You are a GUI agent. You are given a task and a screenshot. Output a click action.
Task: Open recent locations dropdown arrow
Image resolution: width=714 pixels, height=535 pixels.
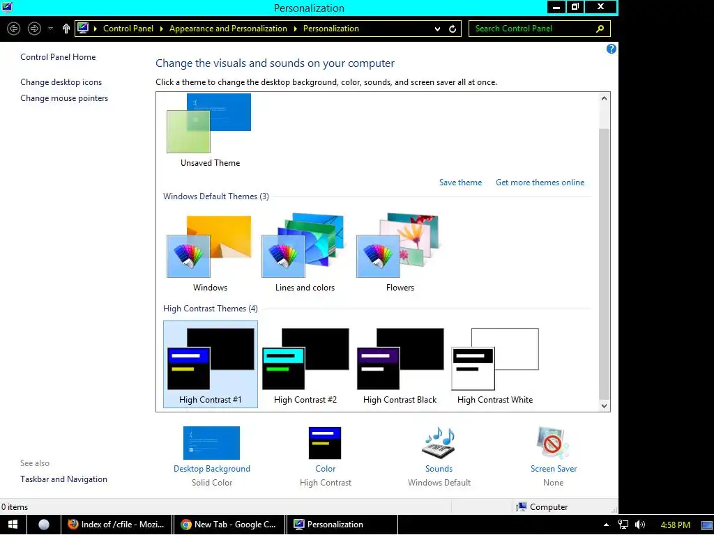(50, 29)
